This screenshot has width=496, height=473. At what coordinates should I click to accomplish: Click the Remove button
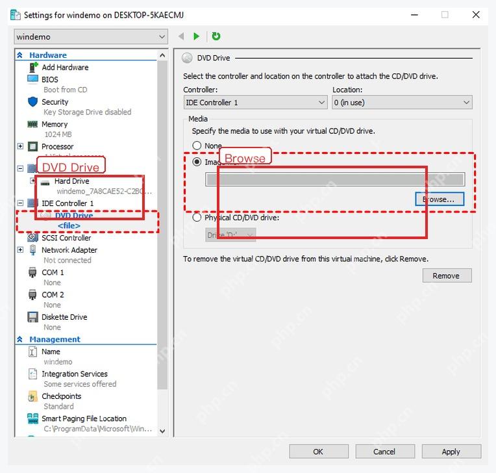(x=447, y=275)
